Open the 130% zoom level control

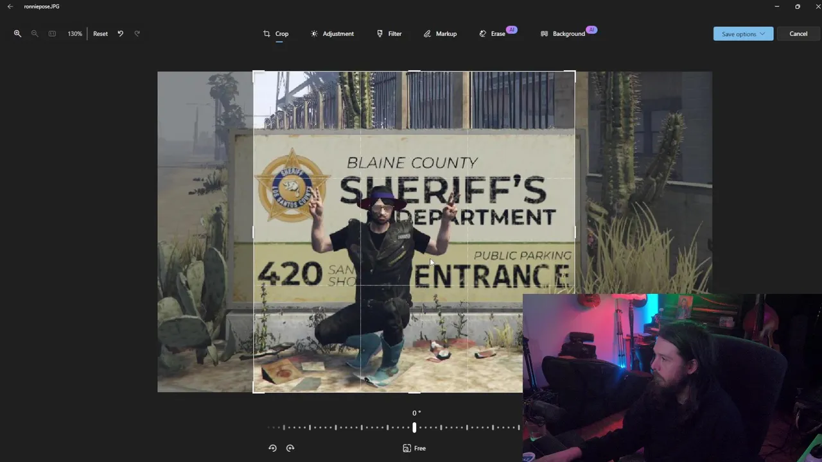74,33
